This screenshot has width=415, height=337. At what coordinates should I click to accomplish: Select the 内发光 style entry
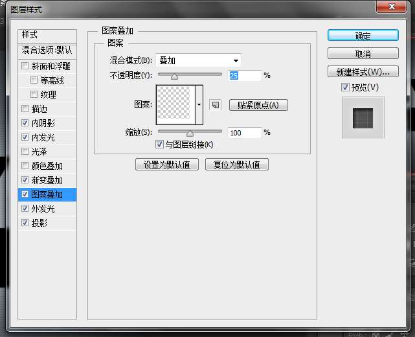click(43, 137)
